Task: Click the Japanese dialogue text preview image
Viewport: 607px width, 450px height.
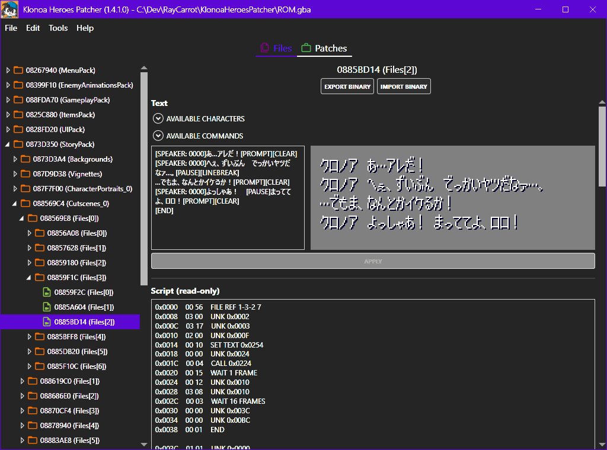Action: 452,198
